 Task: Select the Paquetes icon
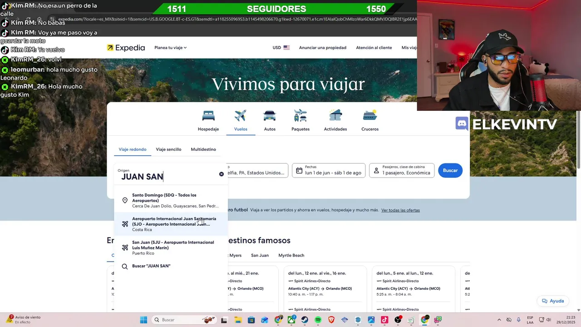tap(300, 115)
